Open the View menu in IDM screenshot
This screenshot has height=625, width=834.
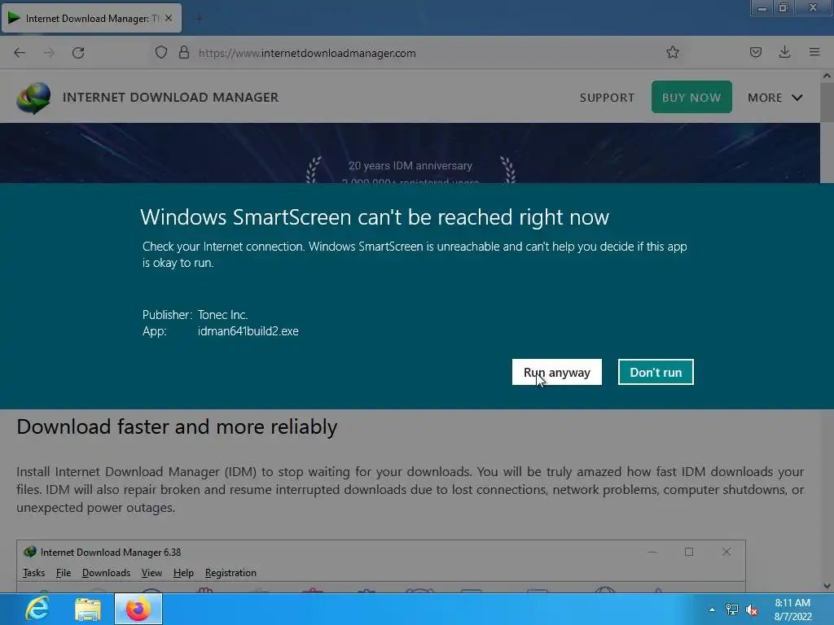pyautogui.click(x=151, y=573)
